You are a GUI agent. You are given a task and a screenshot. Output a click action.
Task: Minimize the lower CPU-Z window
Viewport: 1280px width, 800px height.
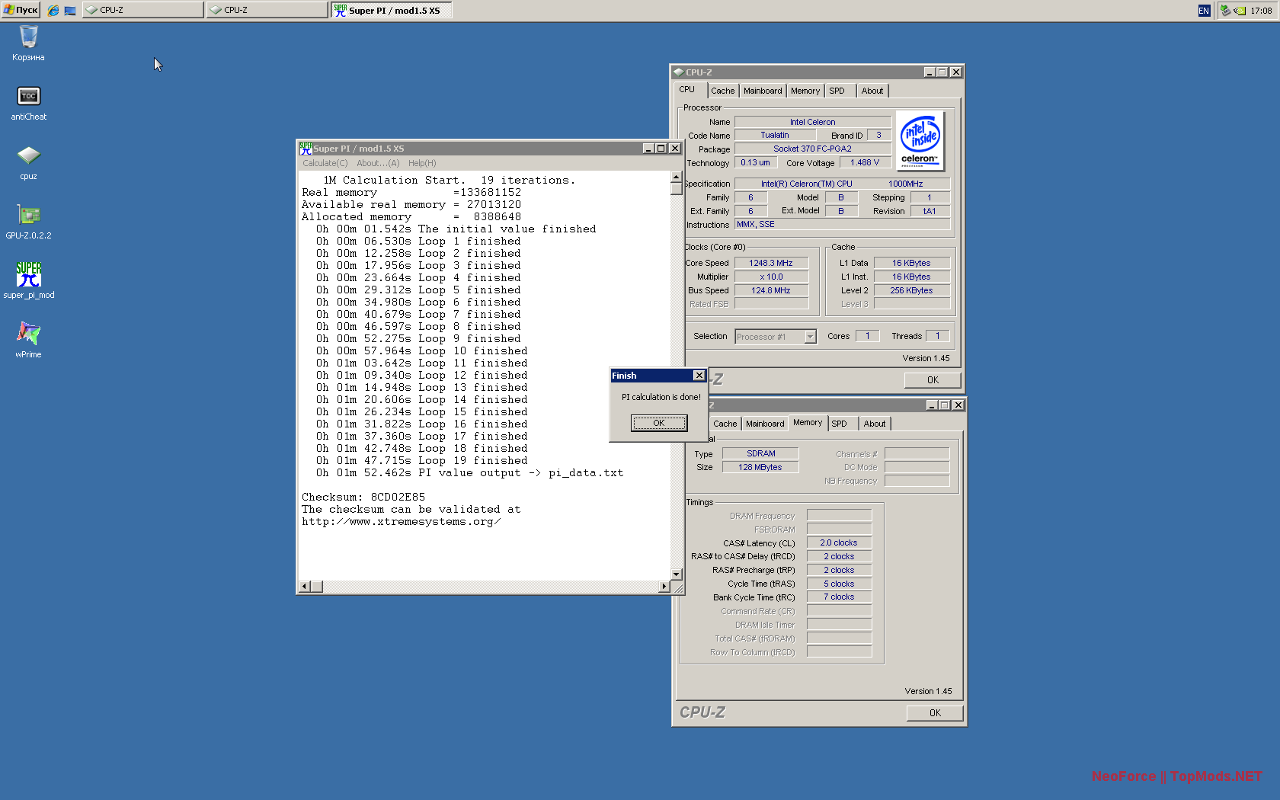click(x=932, y=405)
